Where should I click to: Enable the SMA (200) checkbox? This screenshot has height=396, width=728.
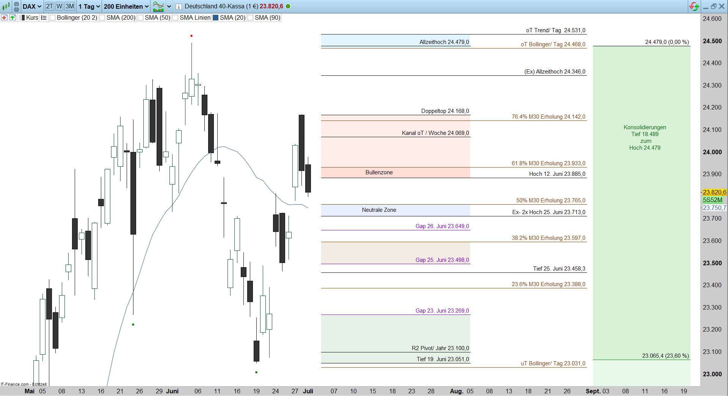[x=102, y=17]
